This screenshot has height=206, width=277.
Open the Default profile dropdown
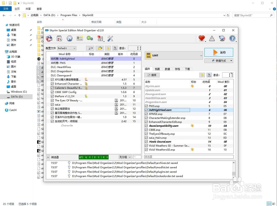pos(66,48)
